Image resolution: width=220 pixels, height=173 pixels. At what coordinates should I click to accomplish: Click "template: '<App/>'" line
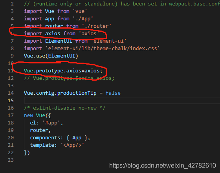[x=57, y=145]
